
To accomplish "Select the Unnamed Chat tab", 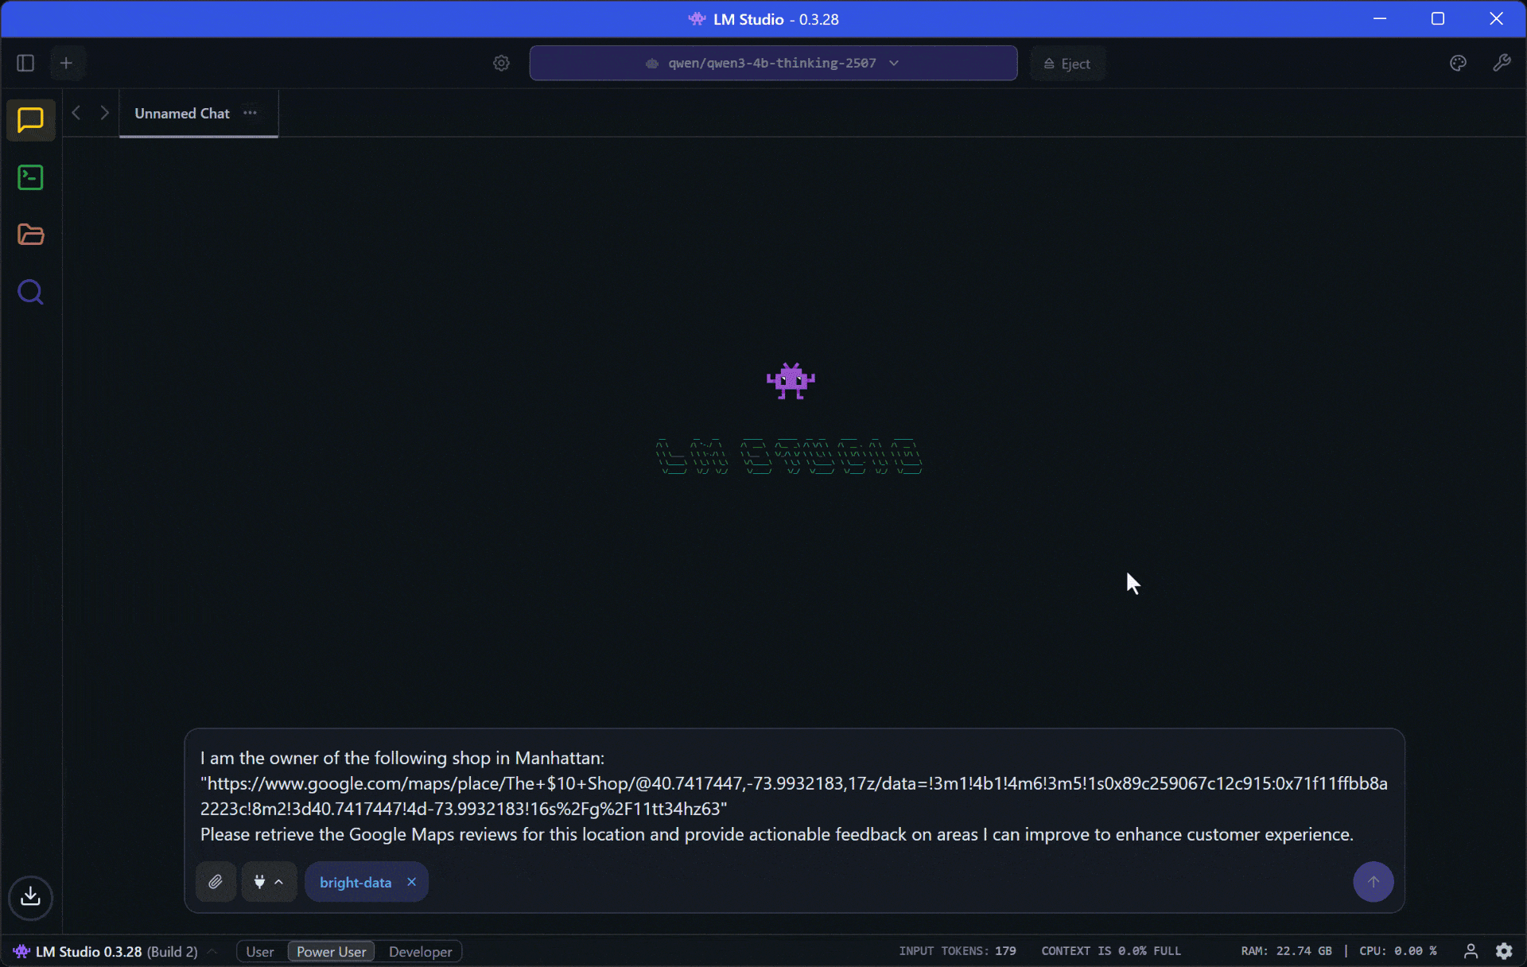I will click(182, 114).
